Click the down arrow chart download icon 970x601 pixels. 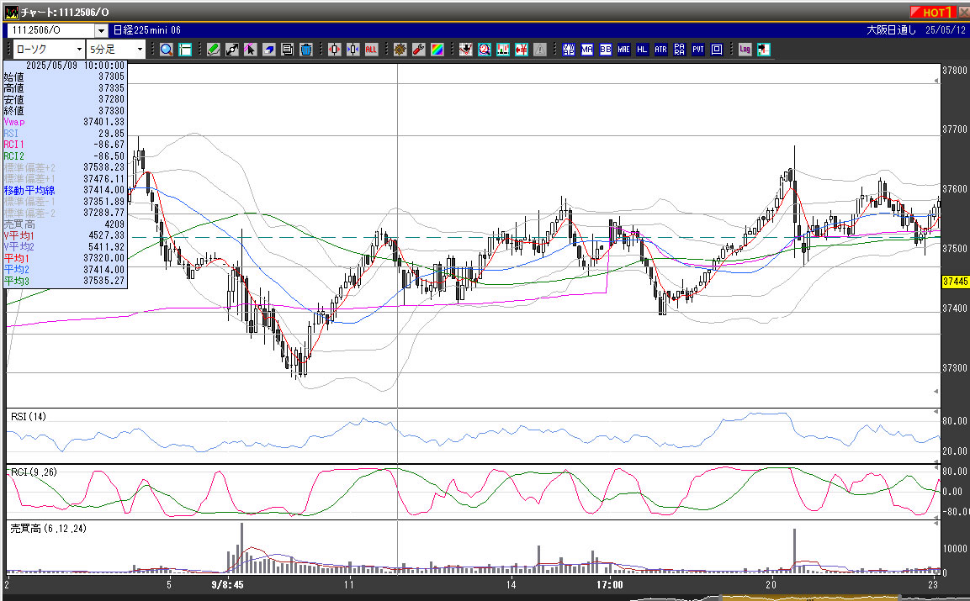click(466, 50)
